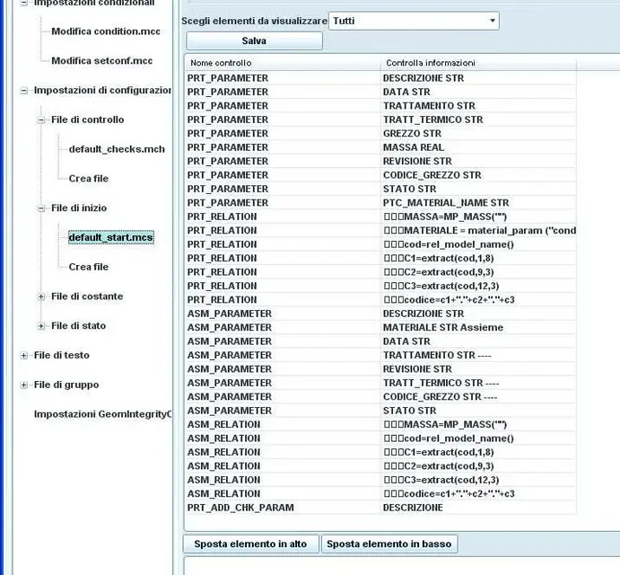
Task: Select the MASSA REAL row
Action: click(380, 147)
